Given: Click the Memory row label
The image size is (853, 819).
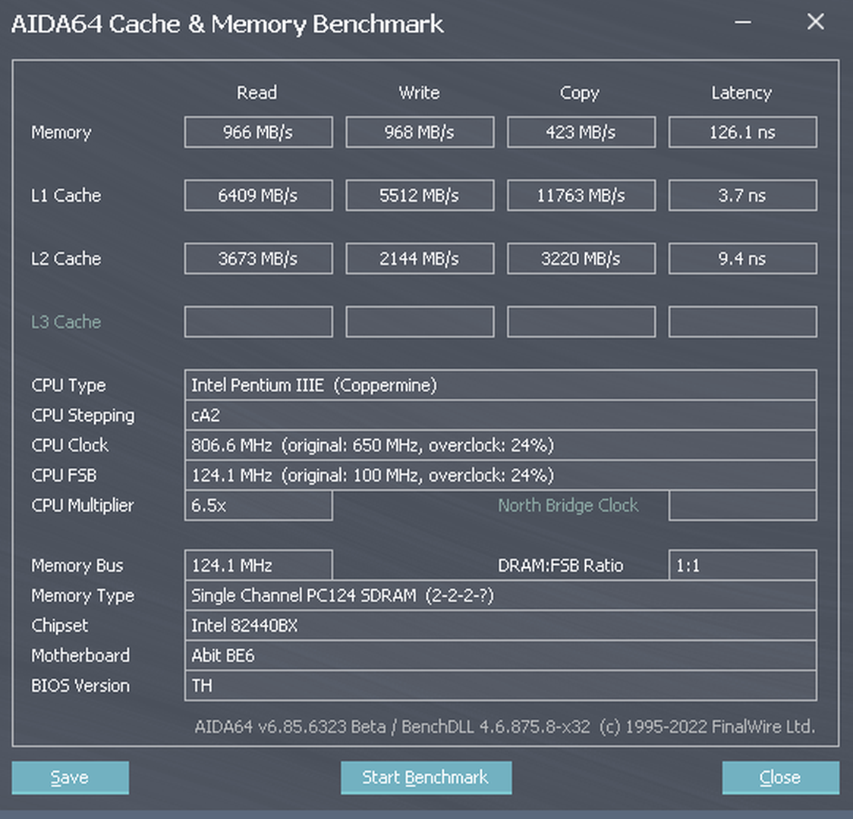Looking at the screenshot, I should [x=61, y=133].
